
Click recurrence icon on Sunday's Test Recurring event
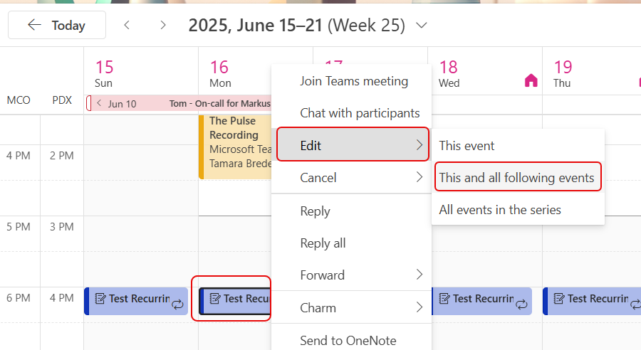(178, 304)
